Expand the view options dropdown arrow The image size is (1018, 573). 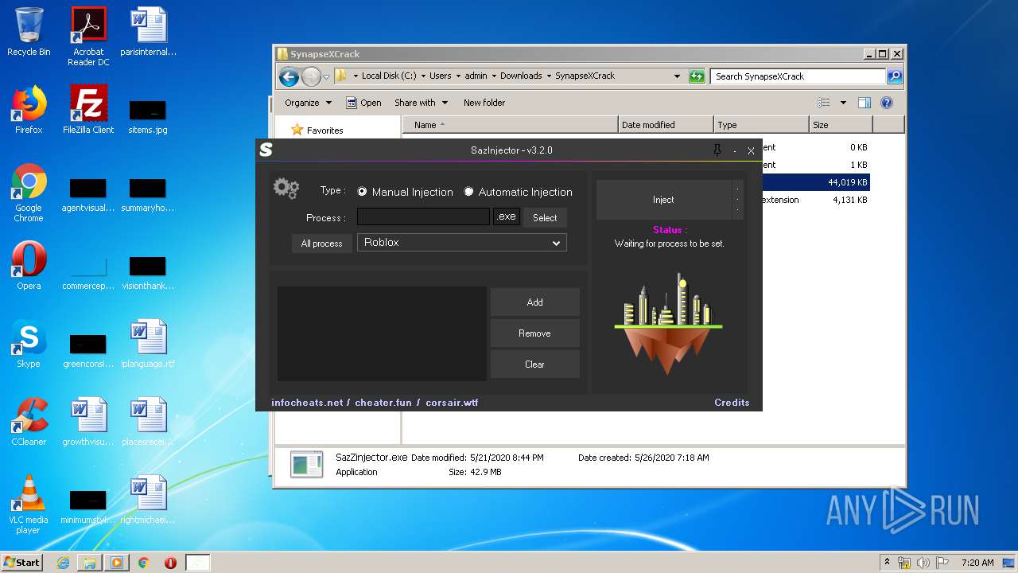(842, 103)
